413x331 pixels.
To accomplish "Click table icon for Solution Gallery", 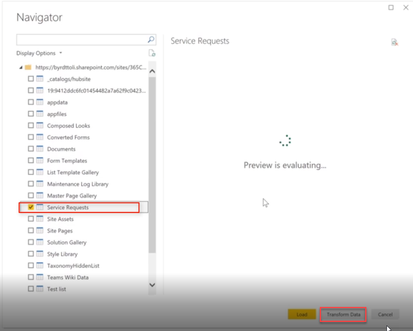I will [x=40, y=242].
